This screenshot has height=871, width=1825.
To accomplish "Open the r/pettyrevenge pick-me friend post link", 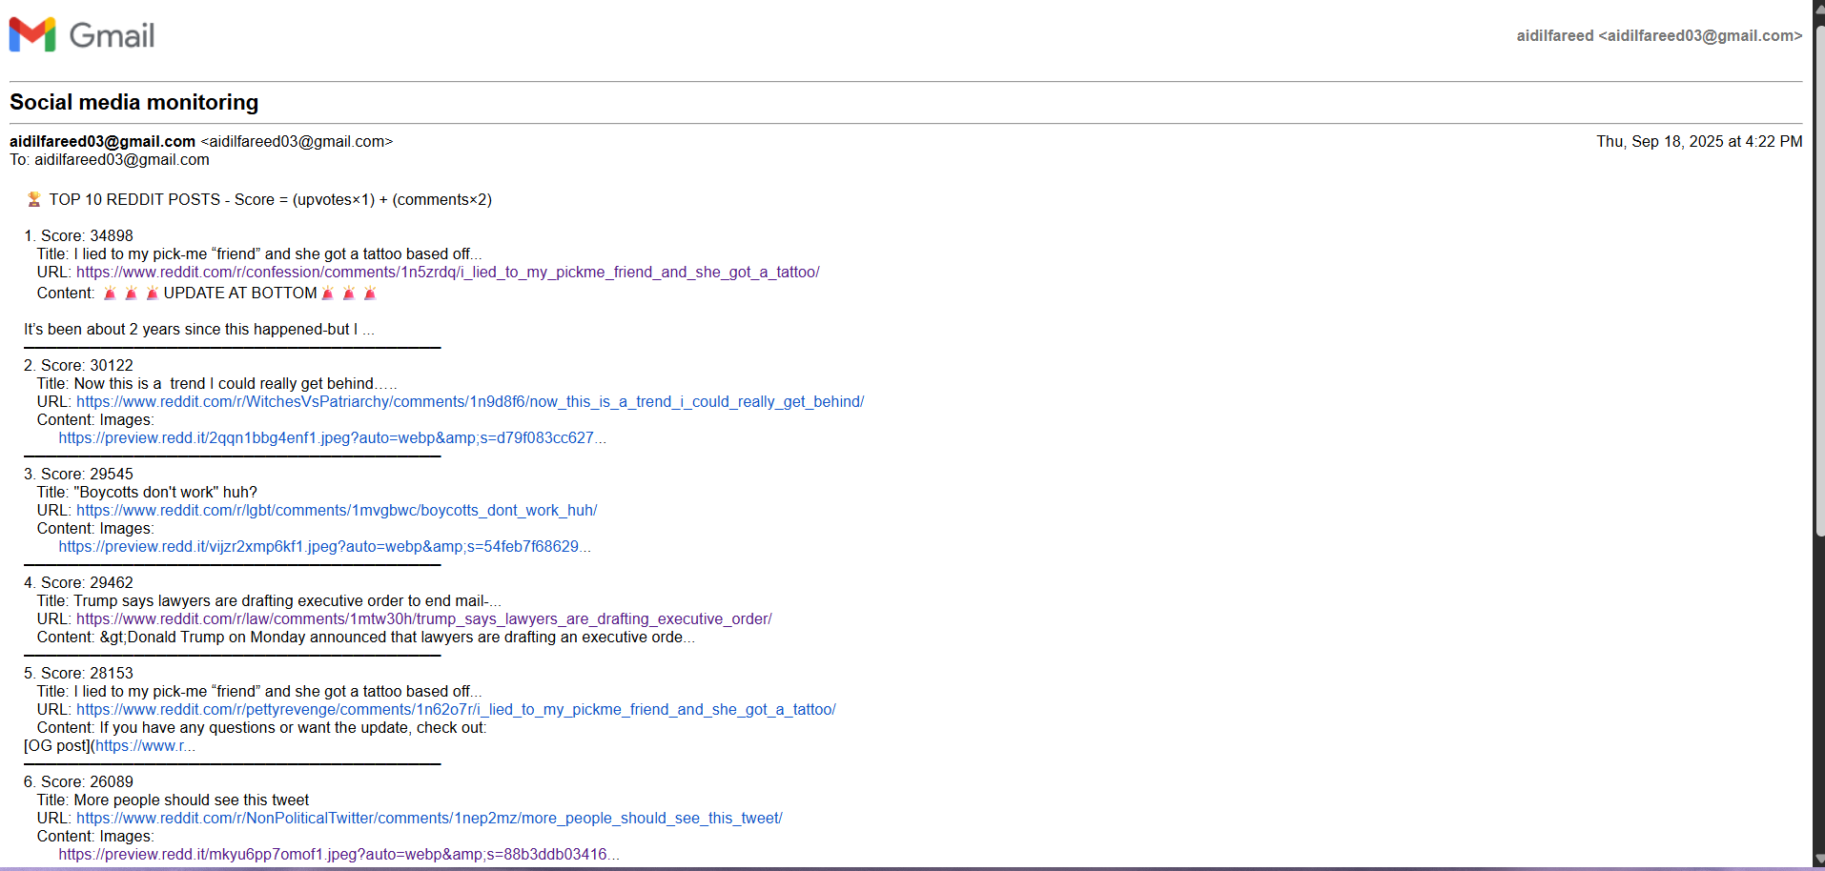I will [456, 710].
